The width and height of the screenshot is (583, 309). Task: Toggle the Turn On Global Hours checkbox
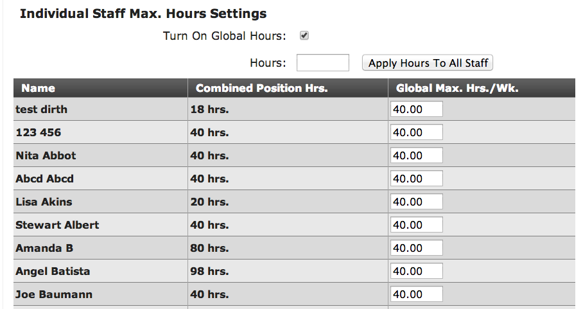click(304, 36)
